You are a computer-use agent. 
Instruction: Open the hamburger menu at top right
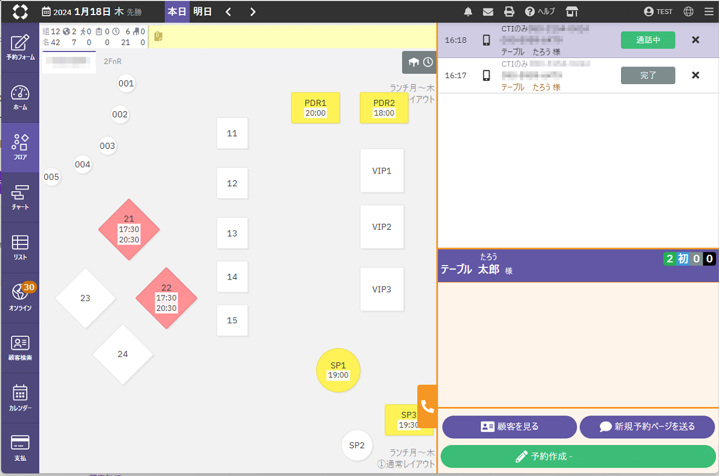coord(709,11)
